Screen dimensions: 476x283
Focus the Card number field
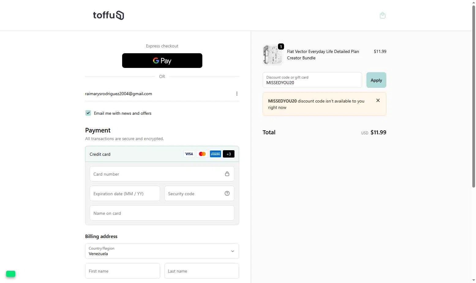pyautogui.click(x=162, y=174)
